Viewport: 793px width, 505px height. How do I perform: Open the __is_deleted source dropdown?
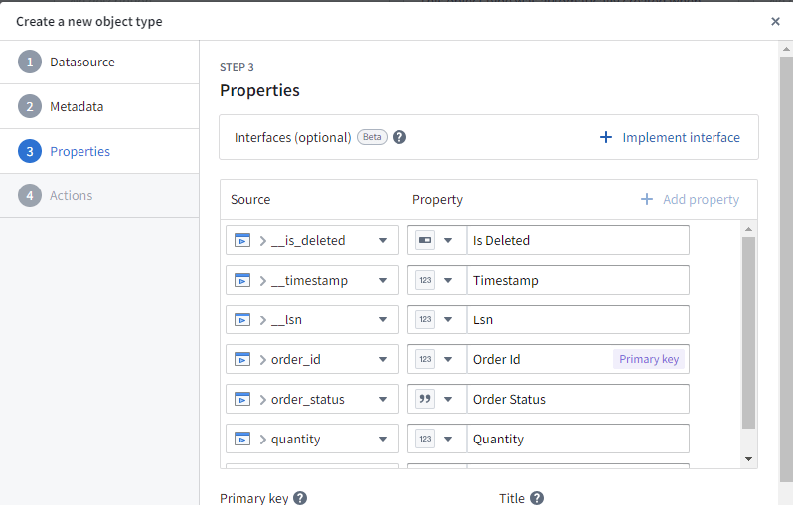tap(383, 240)
